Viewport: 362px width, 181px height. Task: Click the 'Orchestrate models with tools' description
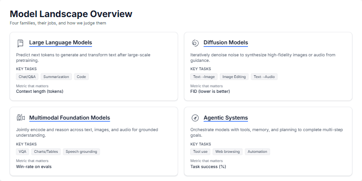(x=266, y=133)
